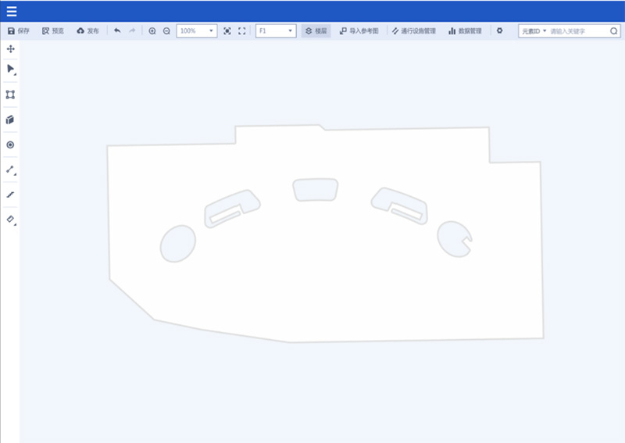
Task: Click the keyword search input field
Action: pos(578,31)
